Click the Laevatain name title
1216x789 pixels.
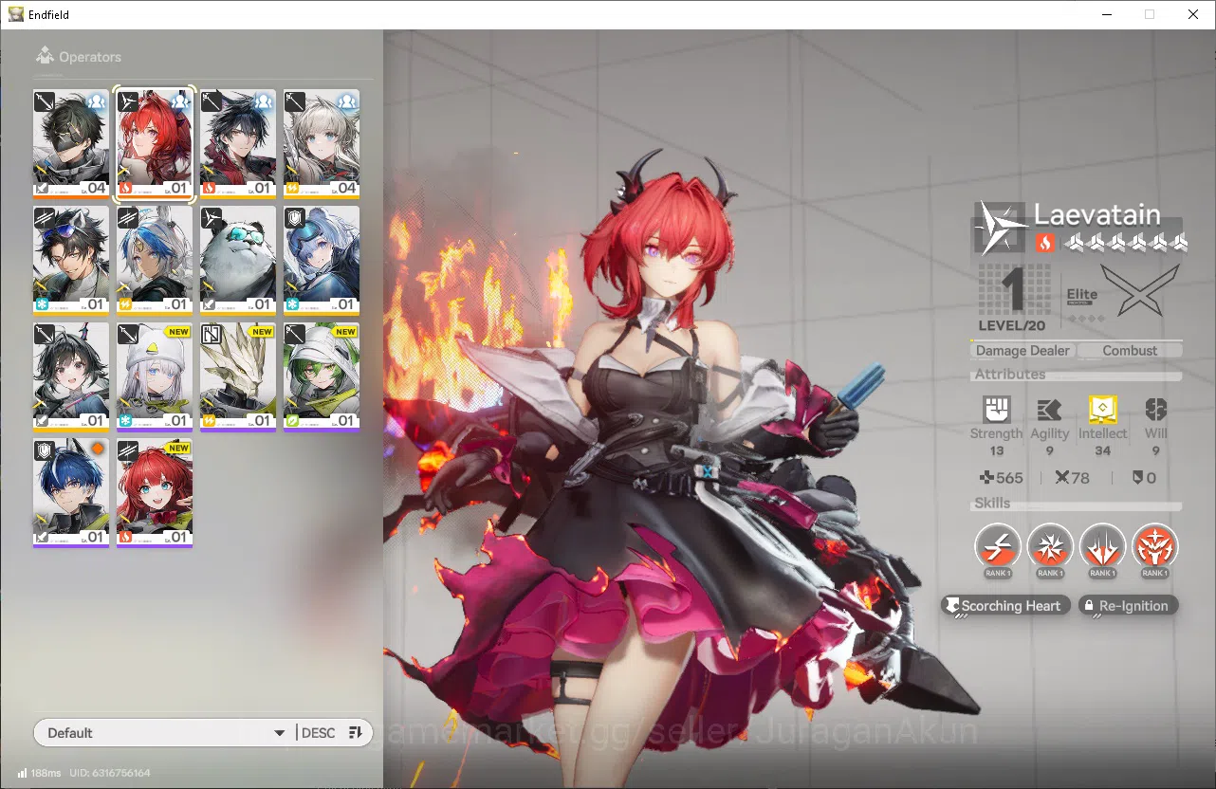pos(1096,214)
